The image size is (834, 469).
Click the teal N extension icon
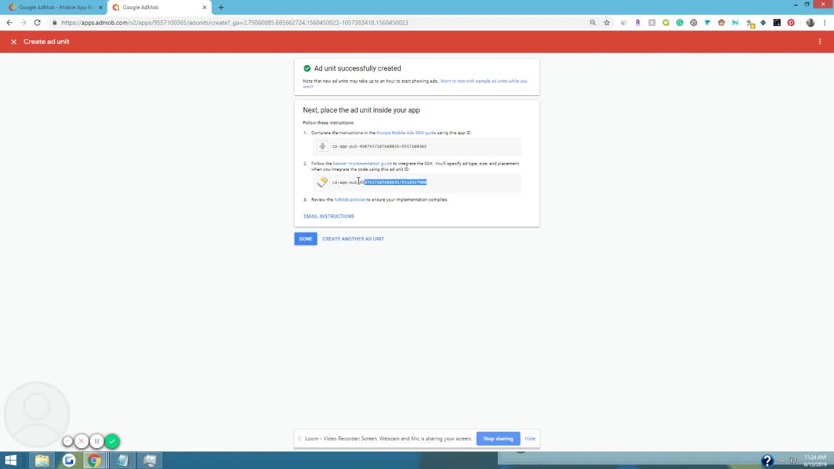(735, 23)
